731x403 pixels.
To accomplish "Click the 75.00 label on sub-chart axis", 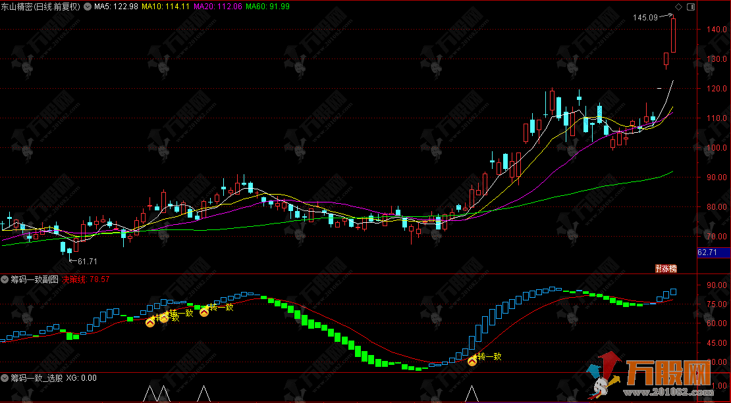I will [717, 304].
